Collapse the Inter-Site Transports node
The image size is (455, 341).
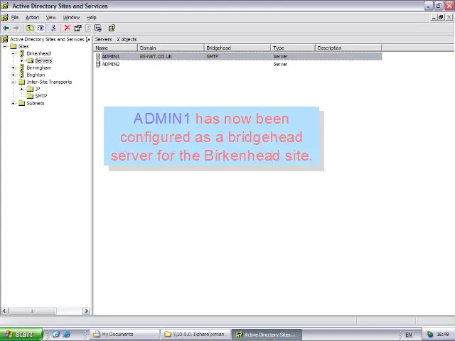point(14,82)
